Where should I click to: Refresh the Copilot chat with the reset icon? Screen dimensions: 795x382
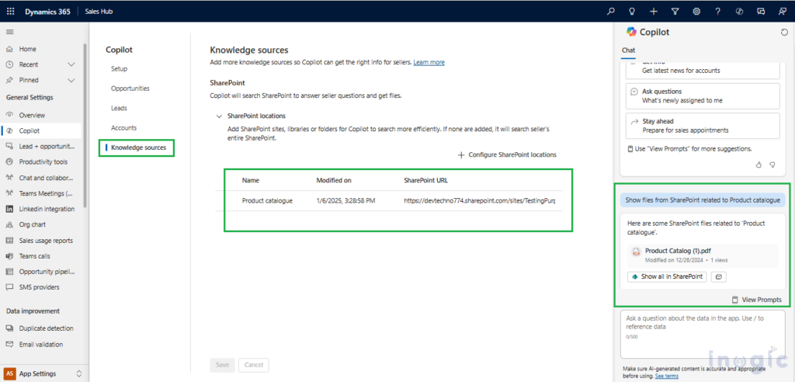pyautogui.click(x=783, y=32)
